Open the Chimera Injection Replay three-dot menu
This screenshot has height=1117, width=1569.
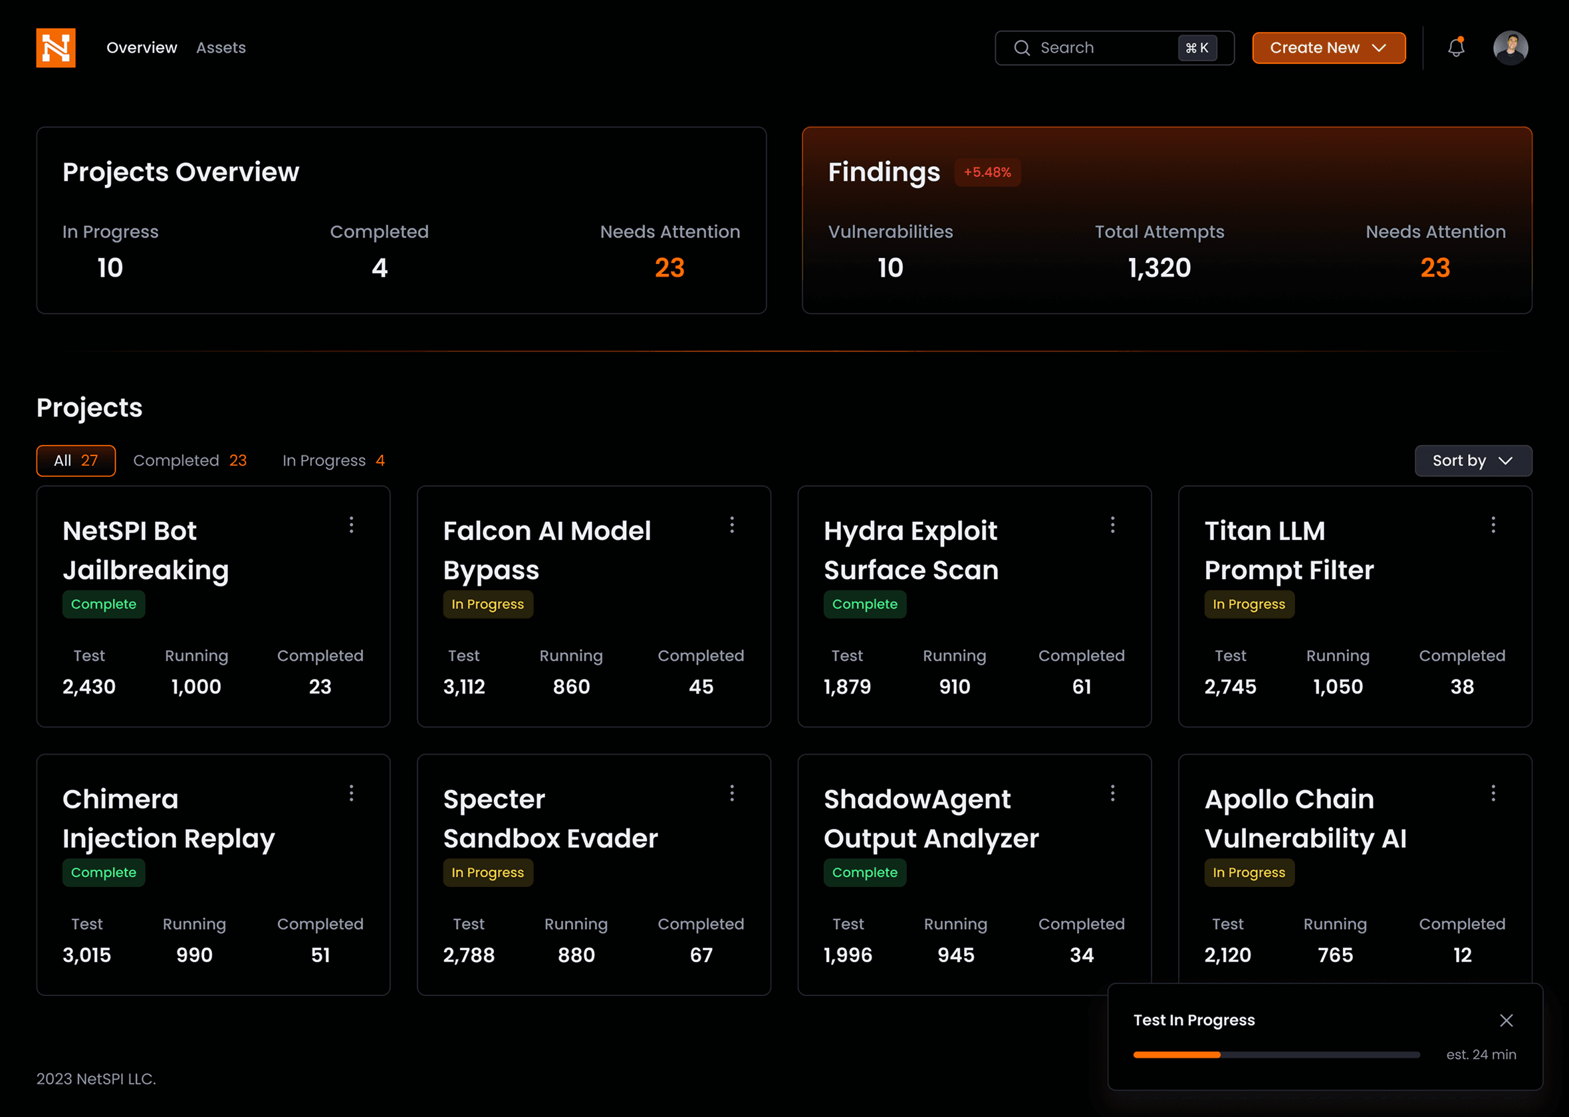tap(351, 793)
